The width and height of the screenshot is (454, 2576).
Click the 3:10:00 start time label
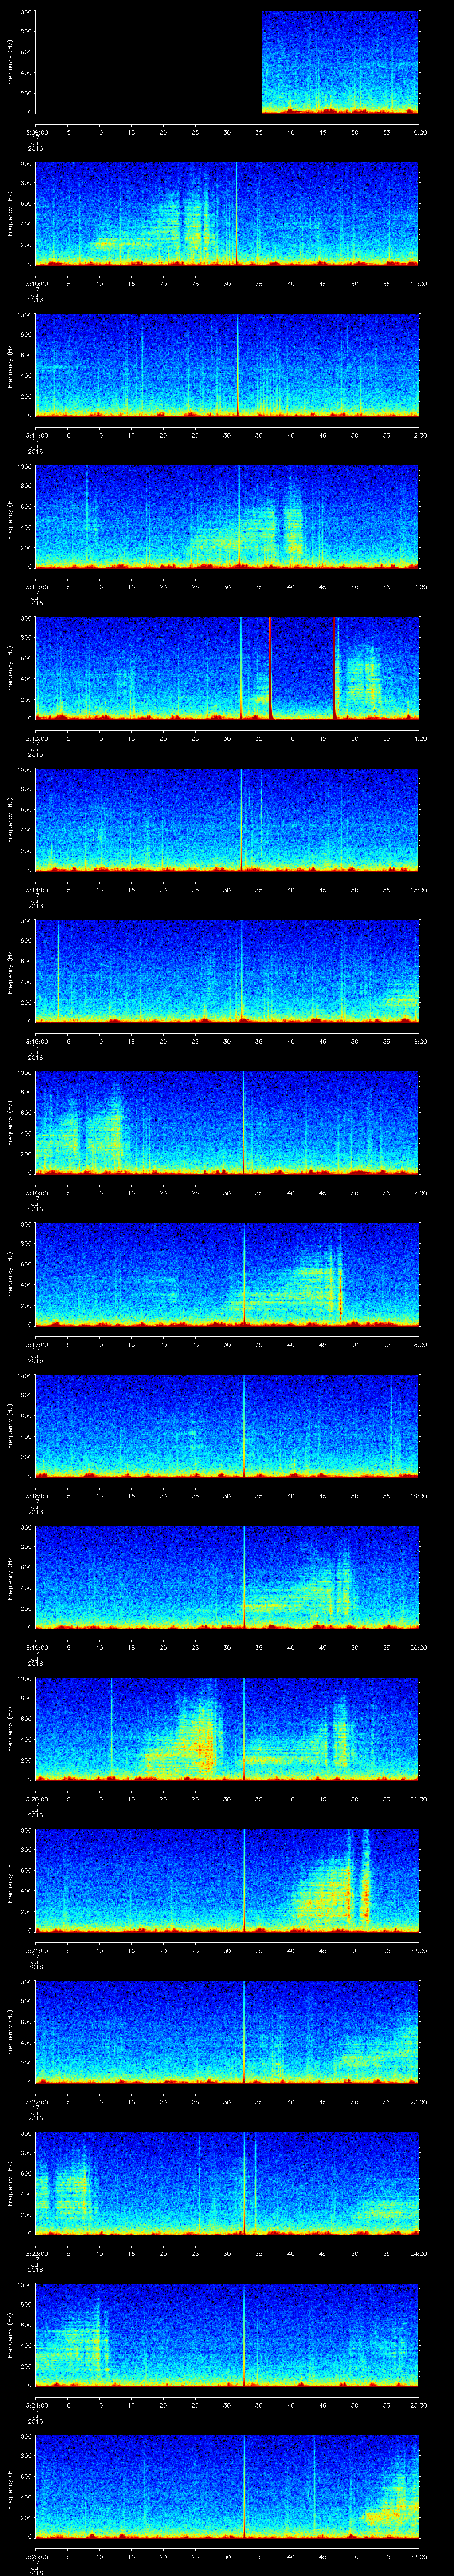(x=36, y=284)
